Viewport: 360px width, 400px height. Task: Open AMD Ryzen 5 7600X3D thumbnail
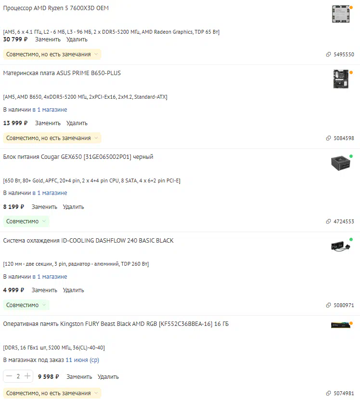341,14
